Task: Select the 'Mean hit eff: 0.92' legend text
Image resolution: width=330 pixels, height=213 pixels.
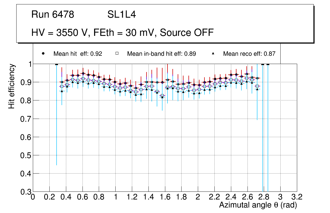Action: pyautogui.click(x=78, y=54)
